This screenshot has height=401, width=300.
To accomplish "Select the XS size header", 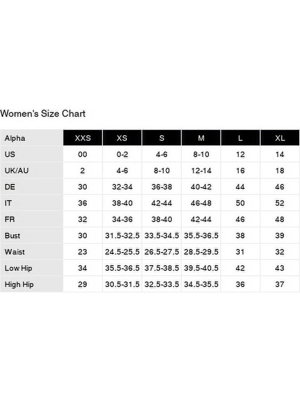I will (x=122, y=138).
